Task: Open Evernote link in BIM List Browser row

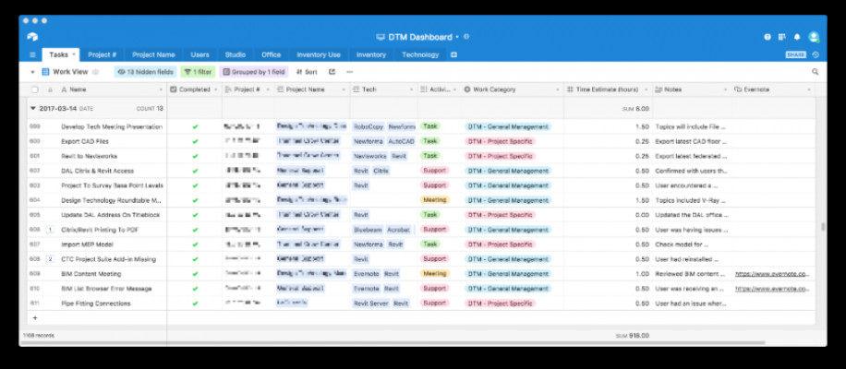Action: pyautogui.click(x=772, y=289)
